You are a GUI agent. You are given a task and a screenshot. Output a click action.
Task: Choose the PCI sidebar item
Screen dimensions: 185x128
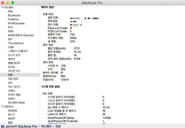tap(10, 27)
